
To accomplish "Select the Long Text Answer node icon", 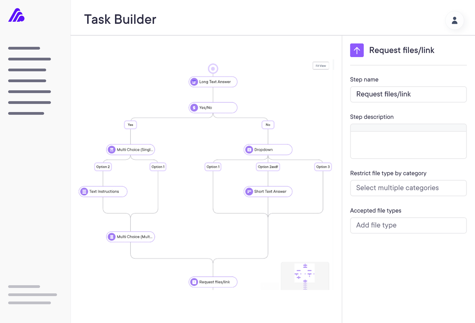I will coord(194,82).
